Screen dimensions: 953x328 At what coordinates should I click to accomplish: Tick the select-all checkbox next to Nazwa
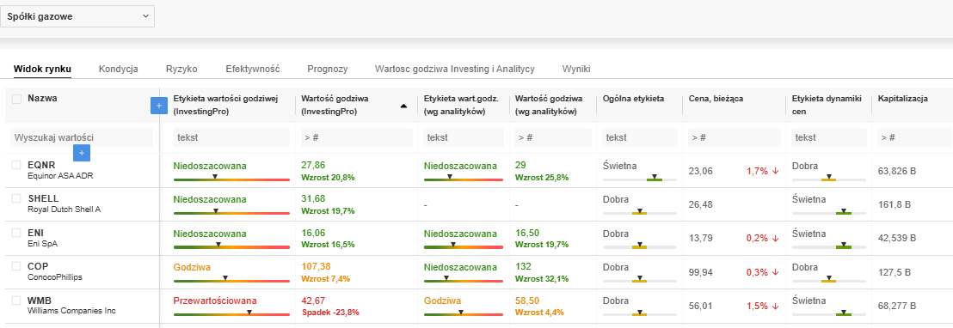[17, 99]
